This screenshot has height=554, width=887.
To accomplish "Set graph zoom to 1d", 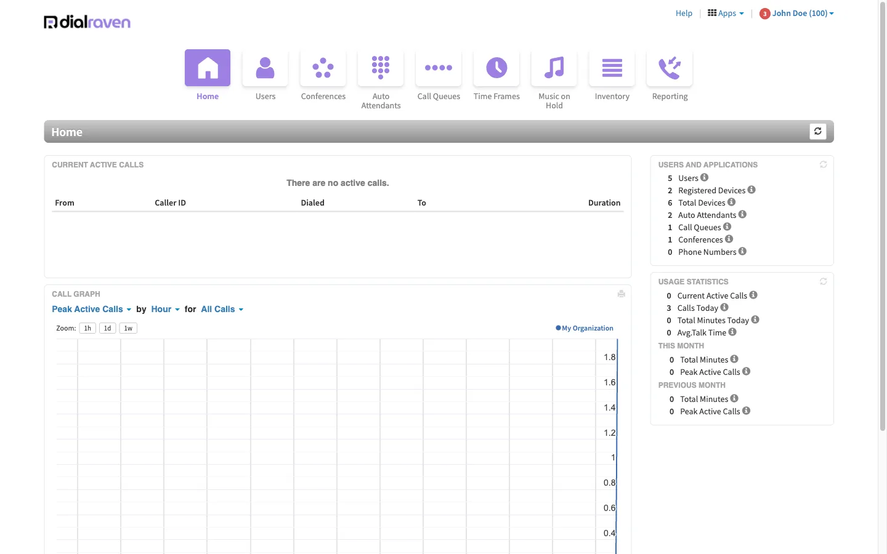I will (x=107, y=328).
